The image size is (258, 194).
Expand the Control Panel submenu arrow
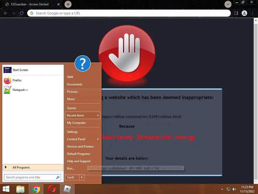98,139
